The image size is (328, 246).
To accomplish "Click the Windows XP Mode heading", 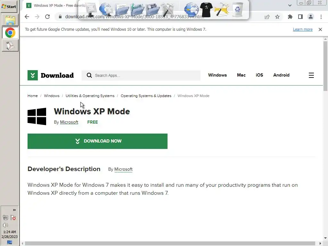I will (92, 111).
